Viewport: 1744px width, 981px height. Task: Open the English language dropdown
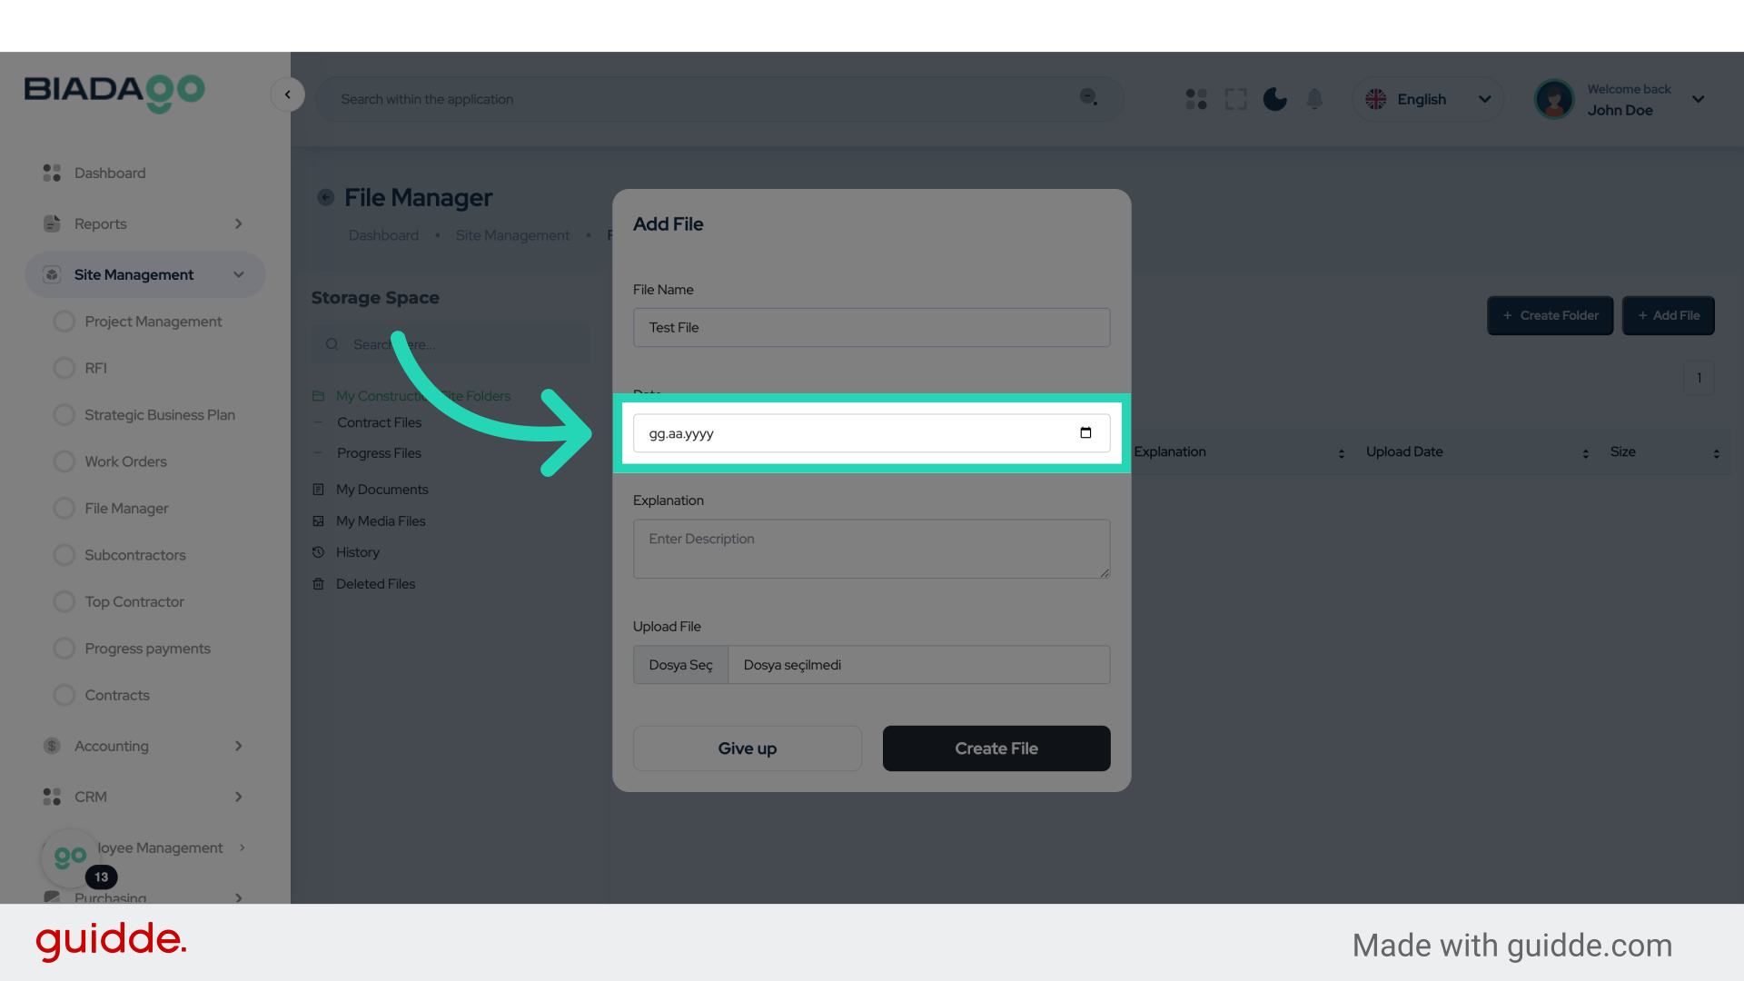point(1428,99)
